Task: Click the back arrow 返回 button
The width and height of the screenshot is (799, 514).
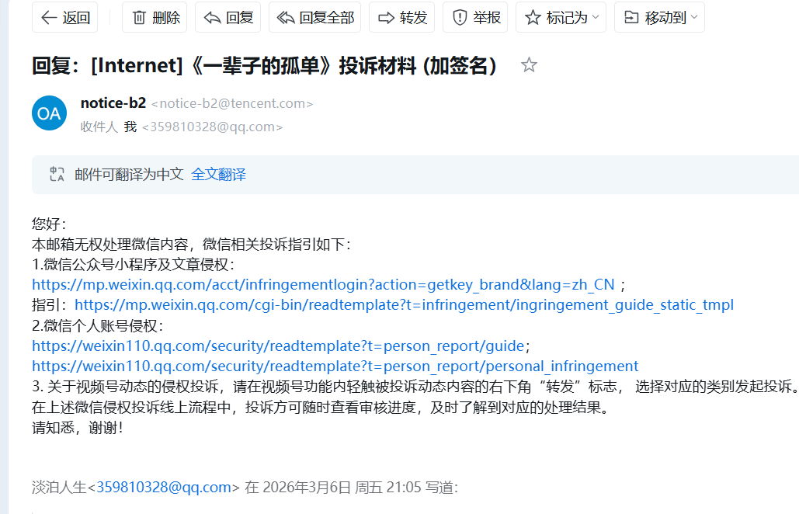Action: tap(64, 18)
